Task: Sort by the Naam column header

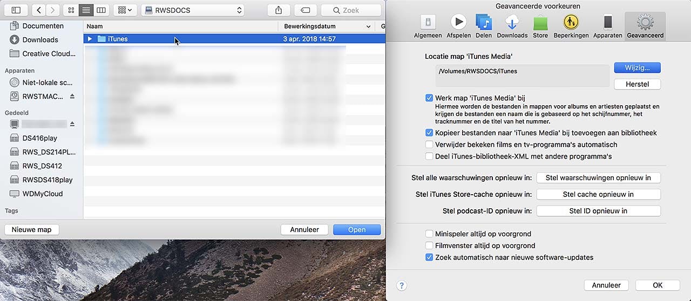Action: [x=180, y=26]
